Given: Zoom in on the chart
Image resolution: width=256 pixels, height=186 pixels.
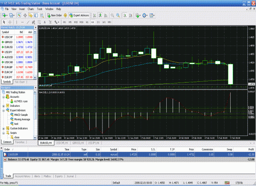Looking at the screenshot, I should click(112, 15).
